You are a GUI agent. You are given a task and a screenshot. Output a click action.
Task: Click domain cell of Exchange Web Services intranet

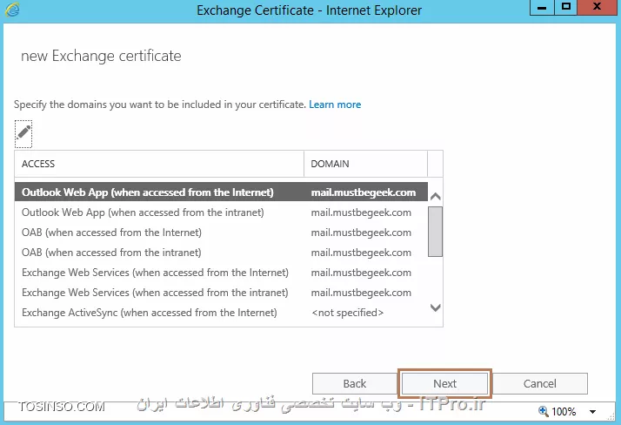pos(361,293)
